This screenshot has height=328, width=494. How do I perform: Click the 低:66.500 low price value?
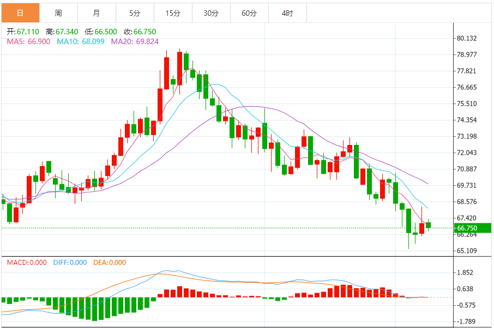pos(101,32)
